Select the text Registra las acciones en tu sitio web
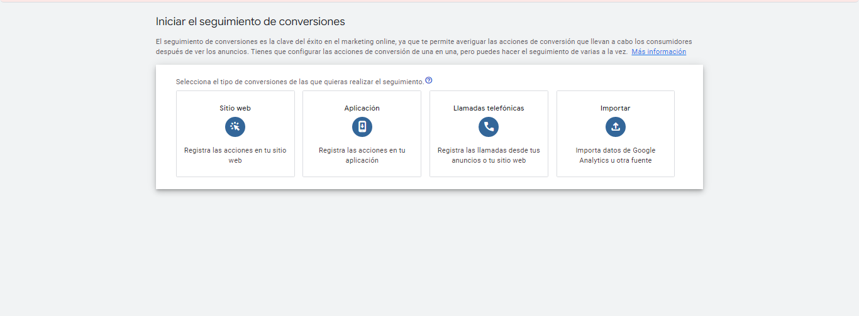This screenshot has height=316, width=859. 235,155
